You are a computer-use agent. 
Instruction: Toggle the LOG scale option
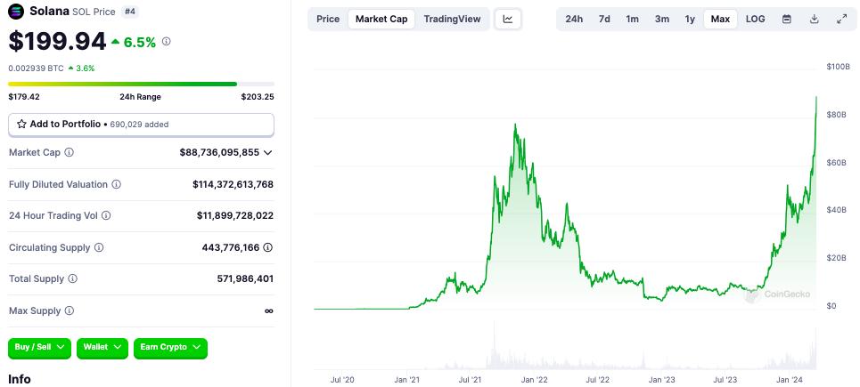click(x=755, y=19)
